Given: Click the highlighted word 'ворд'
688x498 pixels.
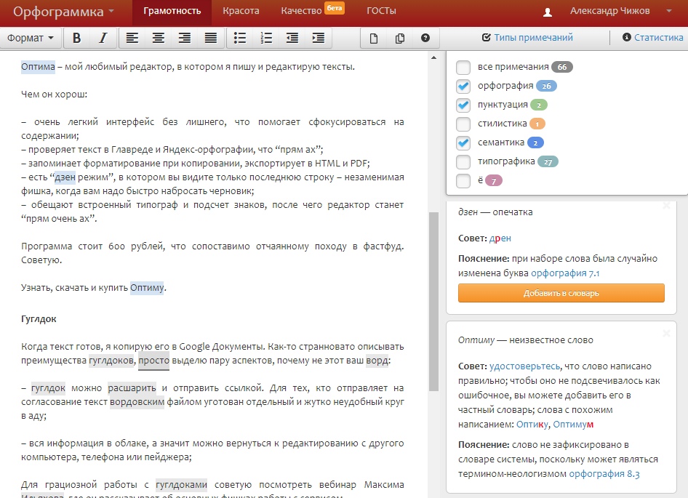Looking at the screenshot, I should click(377, 360).
